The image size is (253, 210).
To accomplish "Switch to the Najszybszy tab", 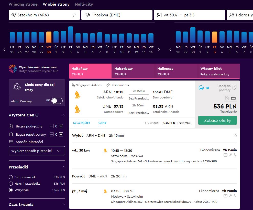I will [133, 71].
